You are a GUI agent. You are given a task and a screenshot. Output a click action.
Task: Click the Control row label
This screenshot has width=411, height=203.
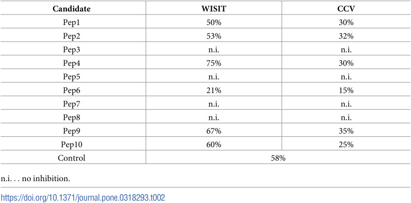[x=72, y=158]
